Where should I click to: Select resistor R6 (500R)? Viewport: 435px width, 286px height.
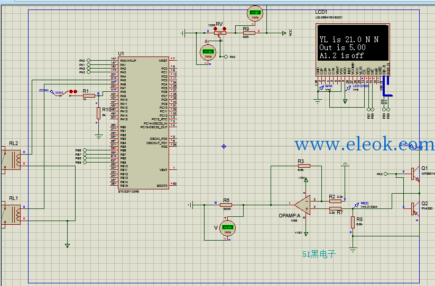pos(226,205)
